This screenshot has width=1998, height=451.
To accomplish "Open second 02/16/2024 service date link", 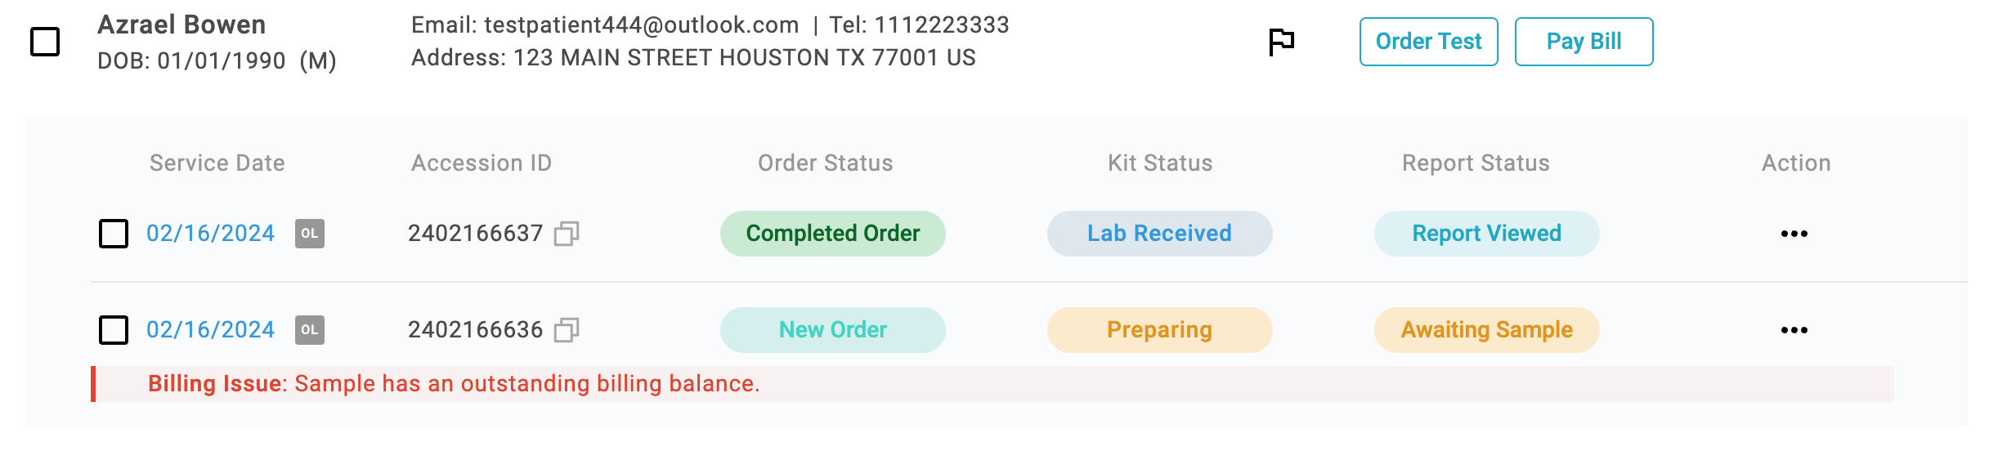I will pos(210,330).
